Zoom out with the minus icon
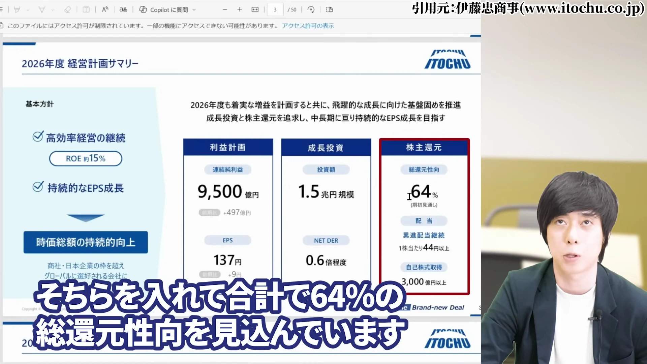The image size is (647, 364). point(225,9)
